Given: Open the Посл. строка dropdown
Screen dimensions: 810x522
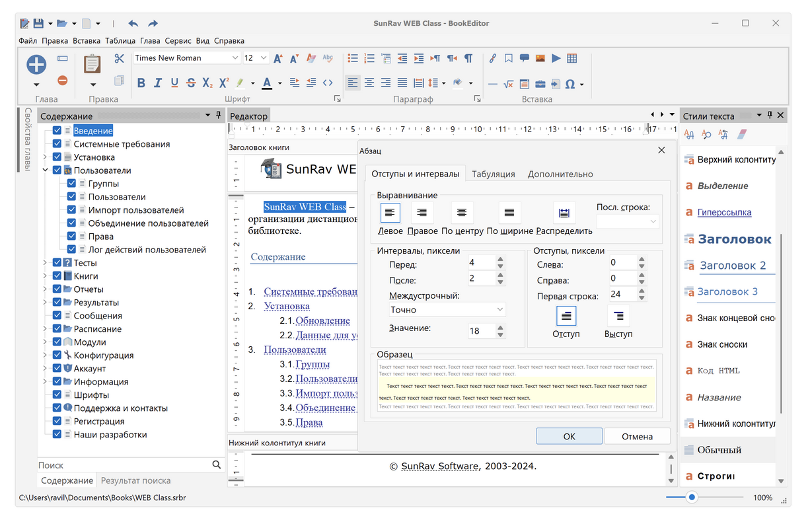Looking at the screenshot, I should [628, 221].
